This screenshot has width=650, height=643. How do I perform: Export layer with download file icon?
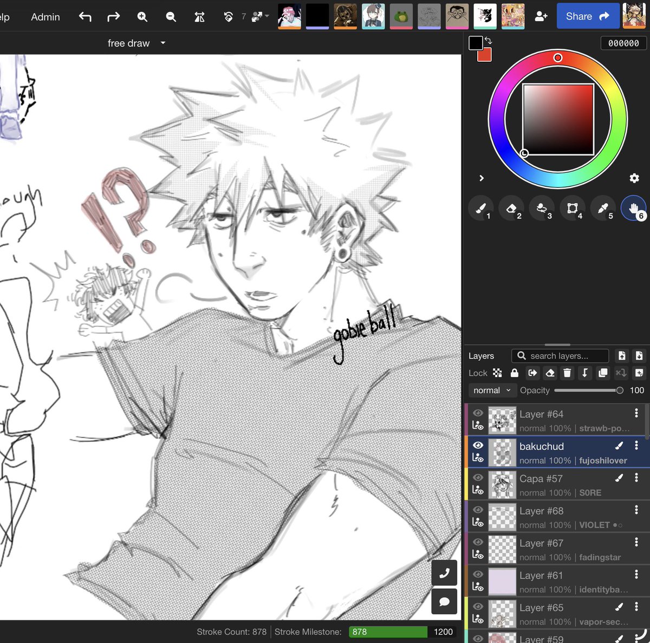(x=639, y=356)
